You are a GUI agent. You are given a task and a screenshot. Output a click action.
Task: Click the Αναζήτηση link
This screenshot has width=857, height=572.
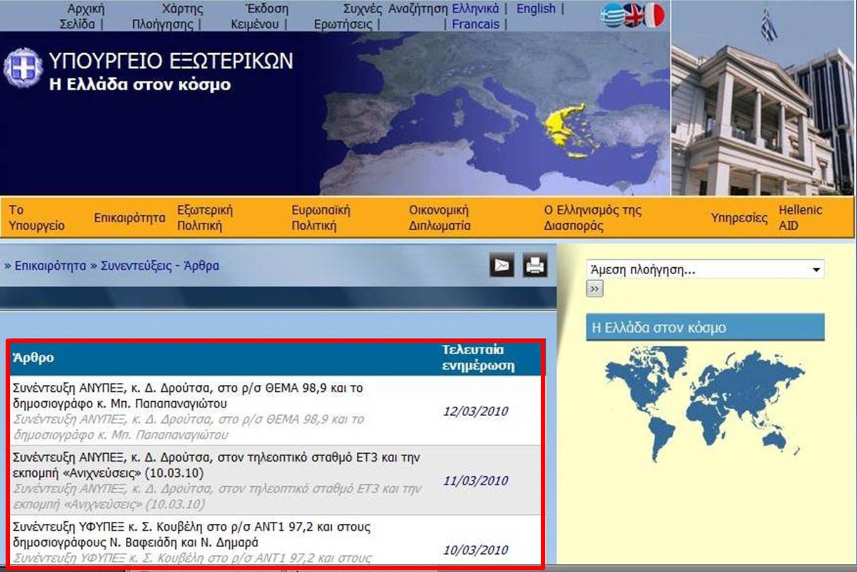click(418, 9)
